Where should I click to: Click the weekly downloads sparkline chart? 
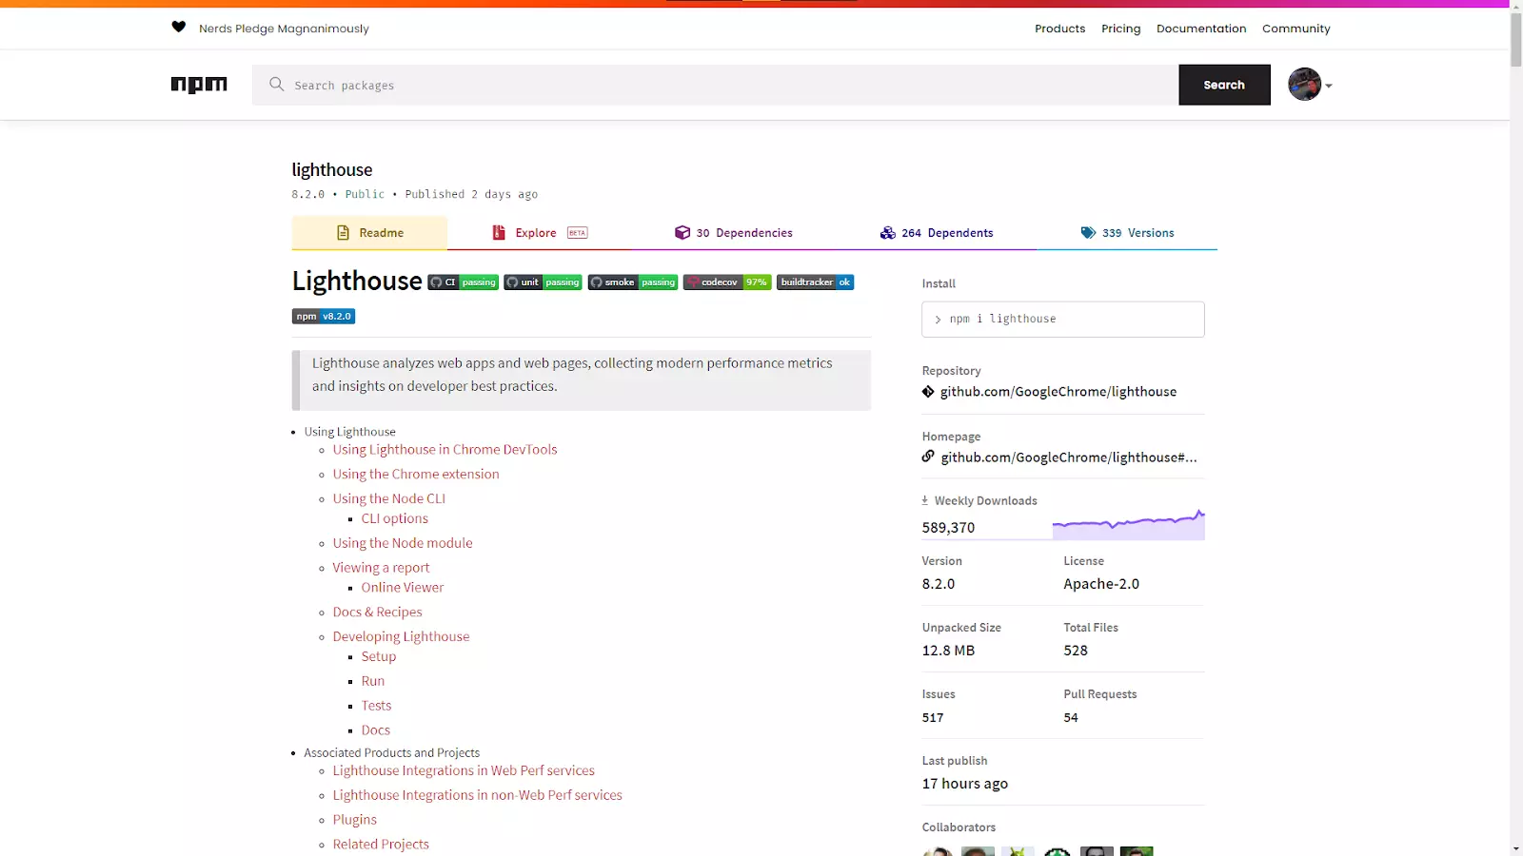pos(1128,524)
